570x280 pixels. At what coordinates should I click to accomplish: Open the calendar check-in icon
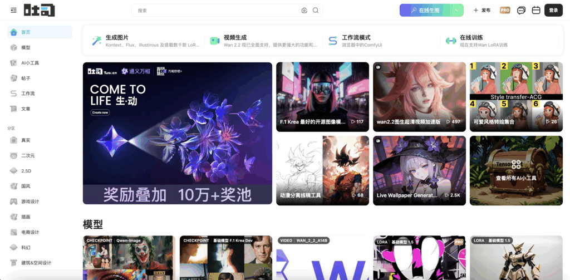(536, 10)
